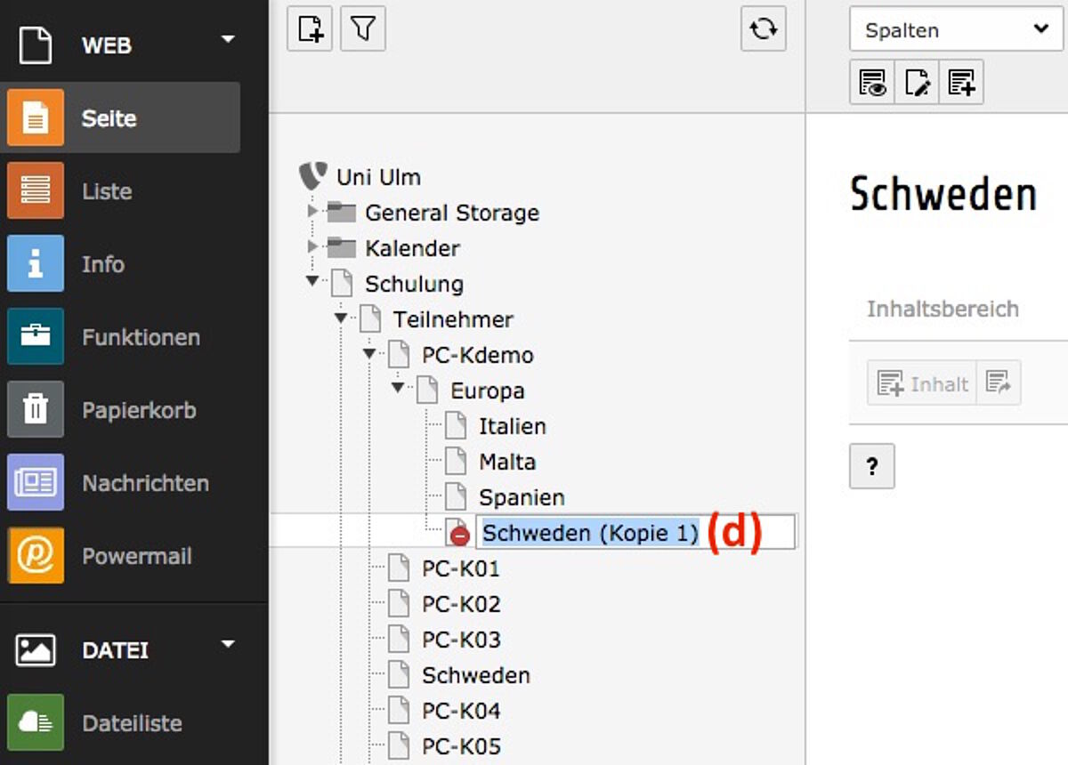Screen dimensions: 1068x765
Task: Expand the General Storage tree node
Action: click(312, 212)
